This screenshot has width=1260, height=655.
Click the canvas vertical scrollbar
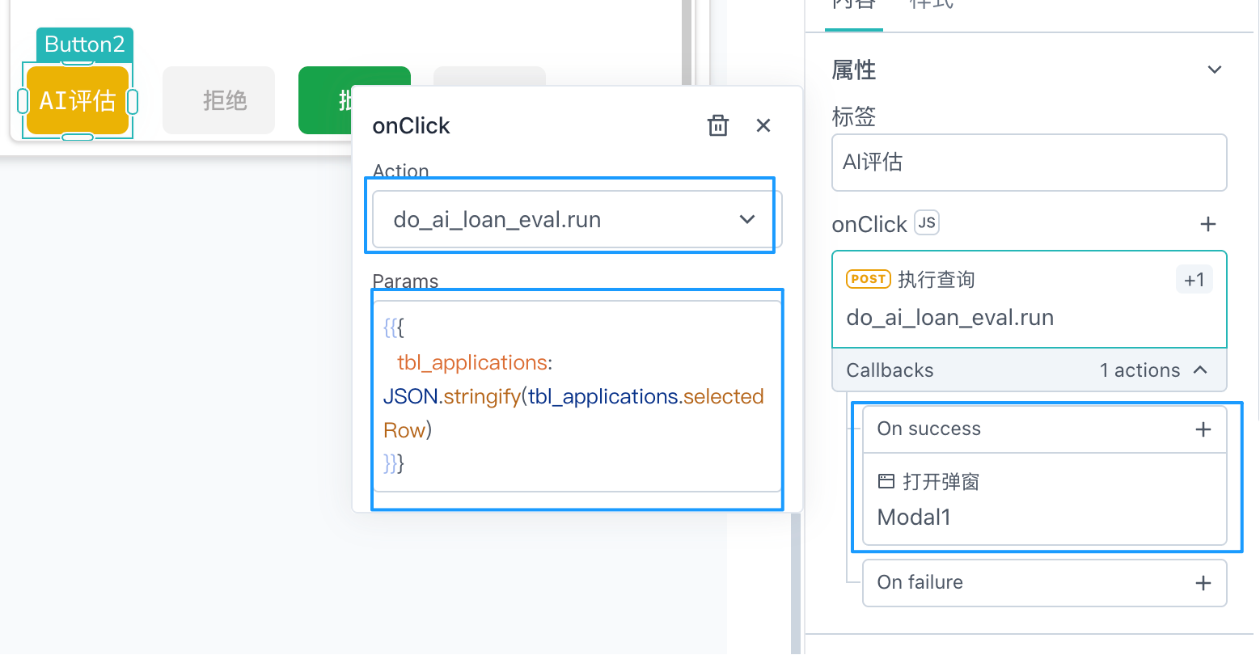point(687,42)
